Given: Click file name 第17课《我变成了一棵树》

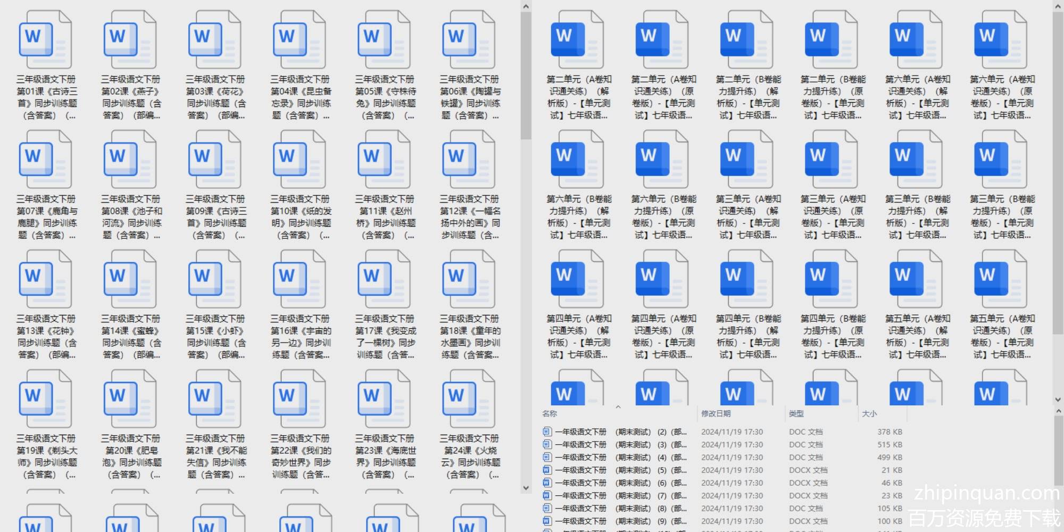Looking at the screenshot, I should pos(385,337).
